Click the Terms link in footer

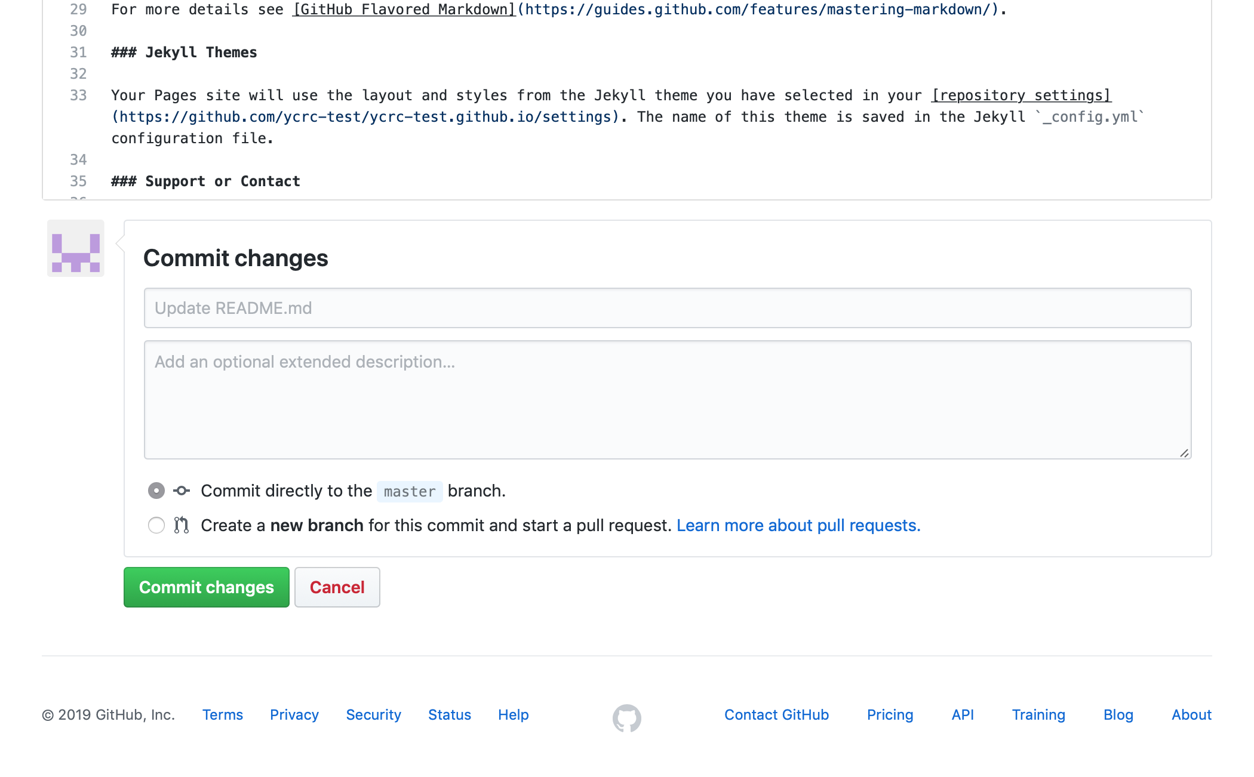[x=221, y=714]
